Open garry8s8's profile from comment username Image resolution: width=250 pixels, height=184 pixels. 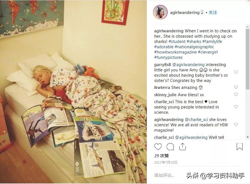tap(162, 65)
